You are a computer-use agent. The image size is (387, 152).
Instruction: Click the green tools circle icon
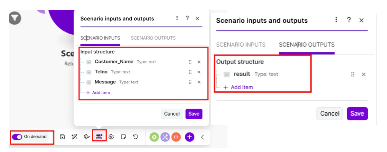[x=154, y=137]
